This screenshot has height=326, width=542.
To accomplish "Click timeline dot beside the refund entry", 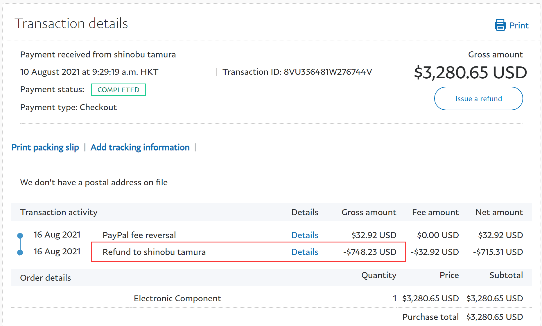I will tap(20, 253).
